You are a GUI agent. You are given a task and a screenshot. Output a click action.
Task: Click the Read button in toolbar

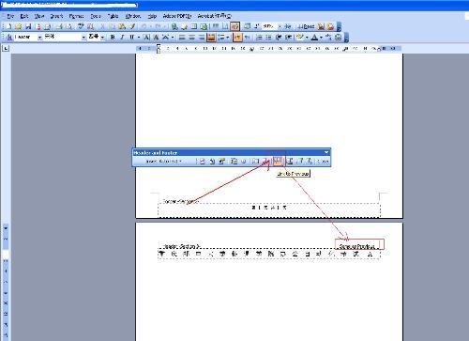[x=305, y=26]
